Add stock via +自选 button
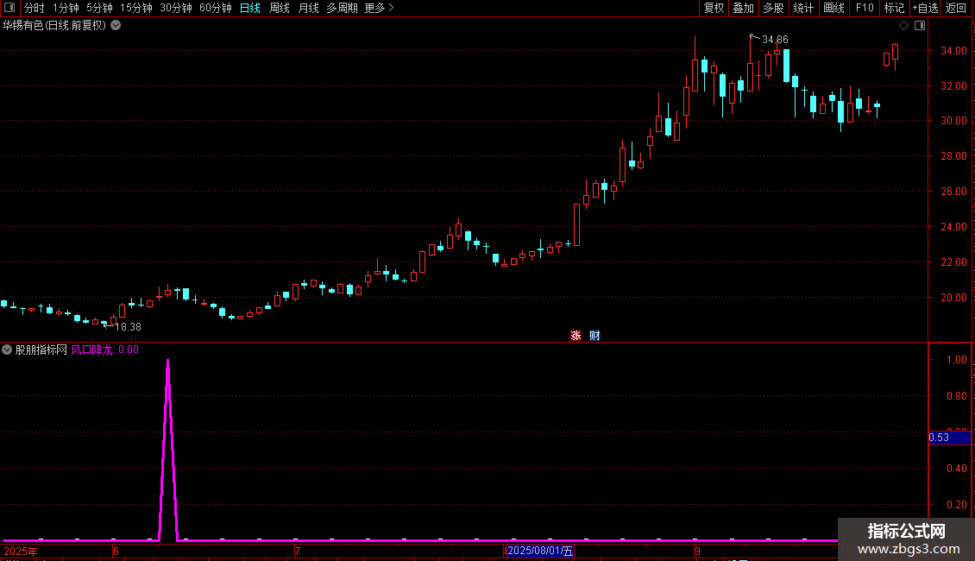This screenshot has width=975, height=561. click(925, 8)
